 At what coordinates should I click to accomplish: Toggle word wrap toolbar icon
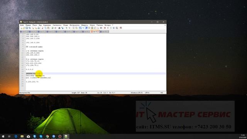[x=80, y=28]
